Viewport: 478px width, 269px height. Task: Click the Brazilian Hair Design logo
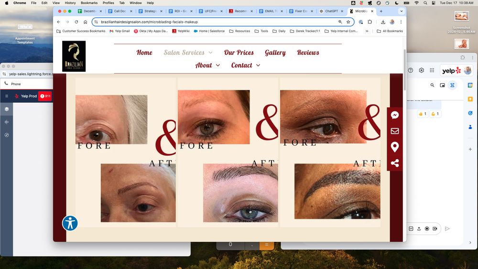click(74, 56)
